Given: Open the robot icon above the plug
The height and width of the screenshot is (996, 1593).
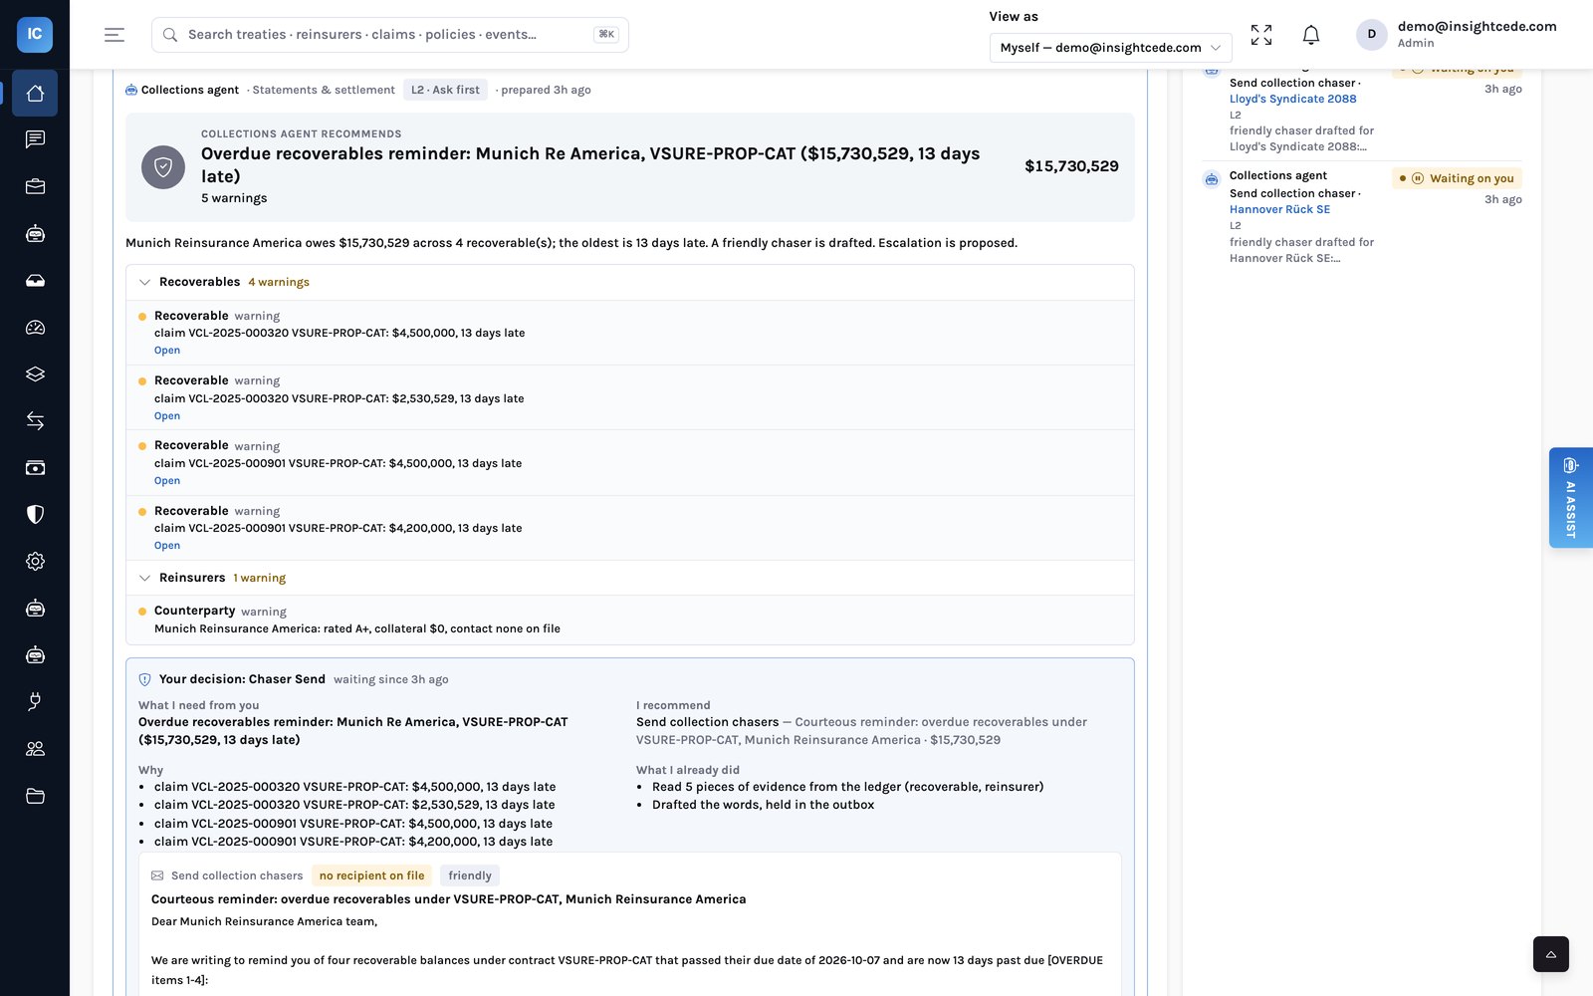Looking at the screenshot, I should click(x=35, y=654).
